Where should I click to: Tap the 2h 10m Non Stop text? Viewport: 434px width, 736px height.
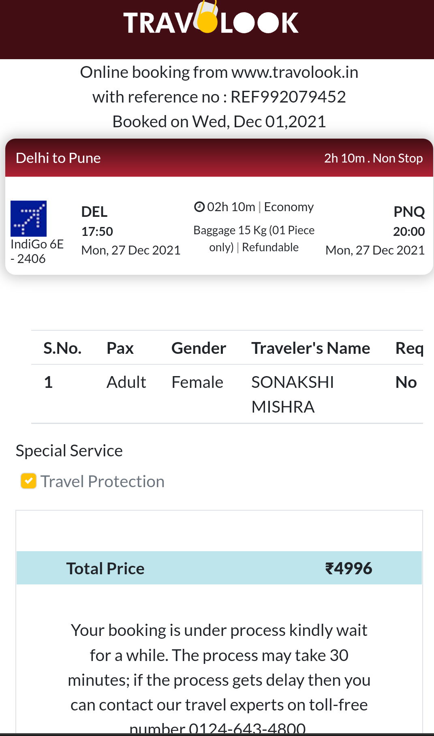click(373, 158)
